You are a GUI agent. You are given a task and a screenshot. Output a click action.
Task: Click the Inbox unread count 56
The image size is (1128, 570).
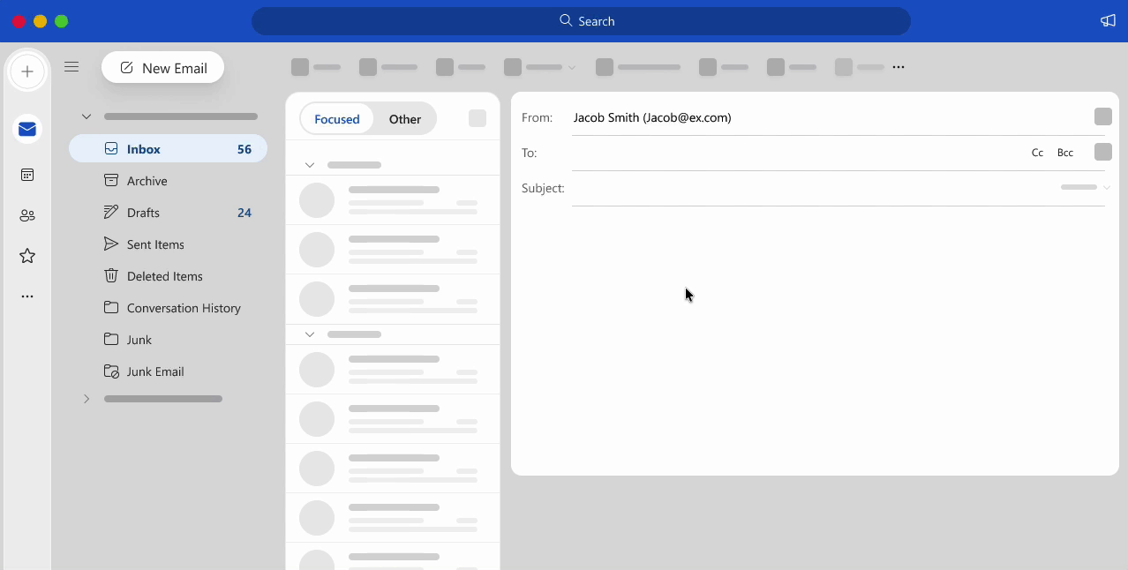pos(244,149)
